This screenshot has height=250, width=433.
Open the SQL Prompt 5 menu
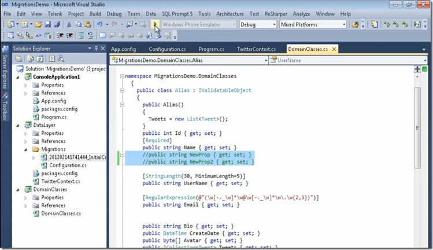pos(177,13)
